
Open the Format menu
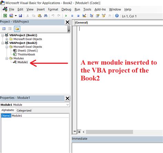(x=53, y=9)
